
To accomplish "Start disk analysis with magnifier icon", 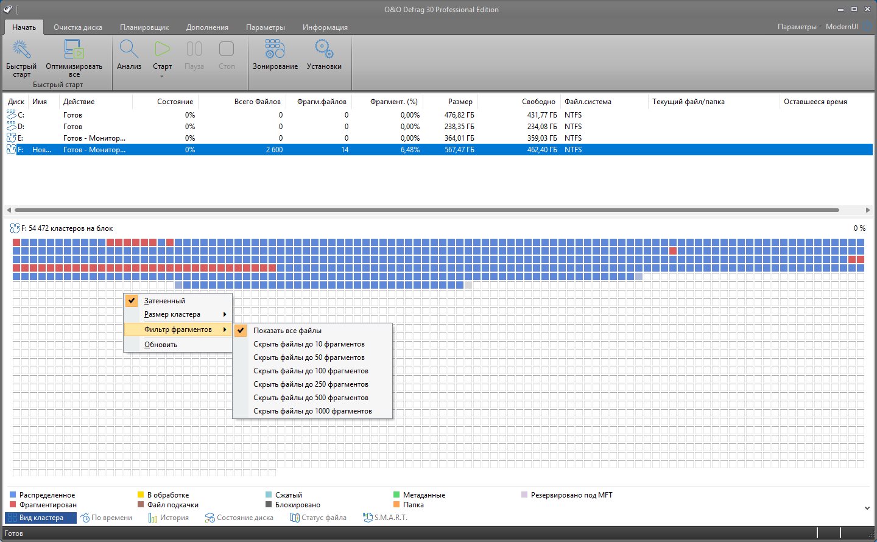I will pos(129,49).
